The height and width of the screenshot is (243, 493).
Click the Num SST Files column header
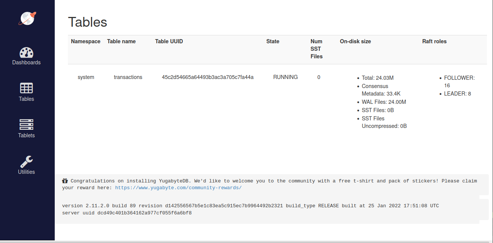pos(316,49)
